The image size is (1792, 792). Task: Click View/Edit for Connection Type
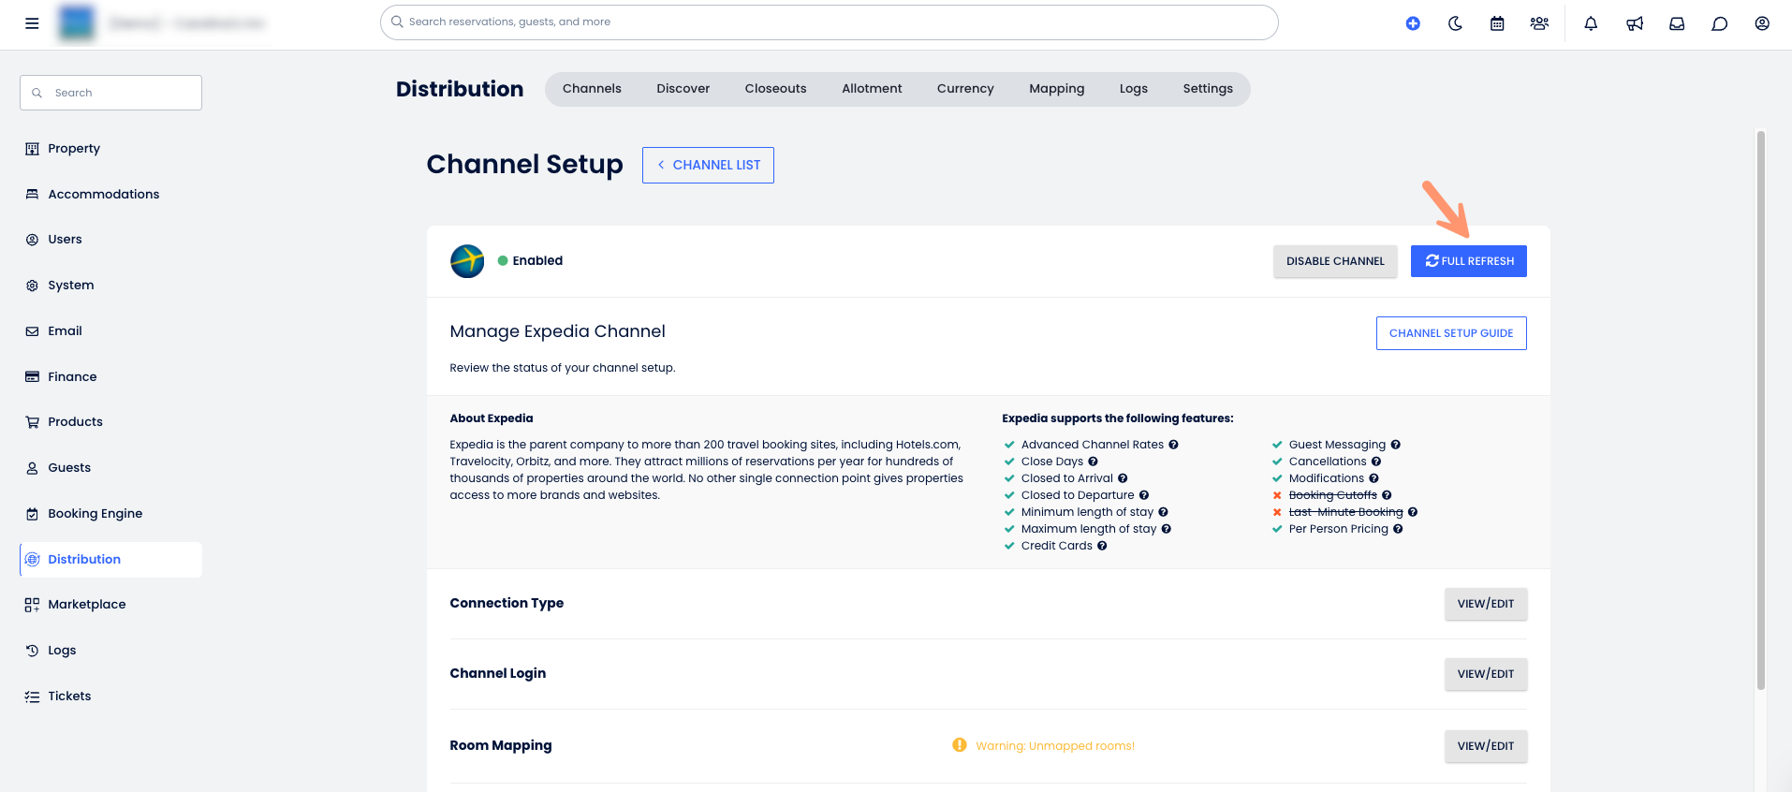1486,604
